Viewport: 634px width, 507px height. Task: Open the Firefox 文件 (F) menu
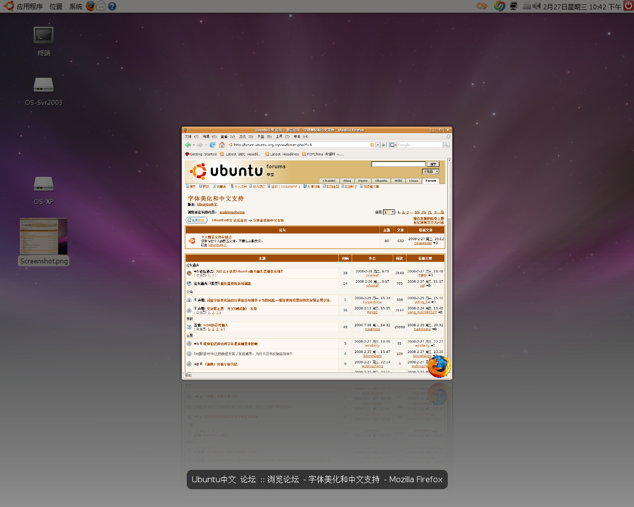191,137
